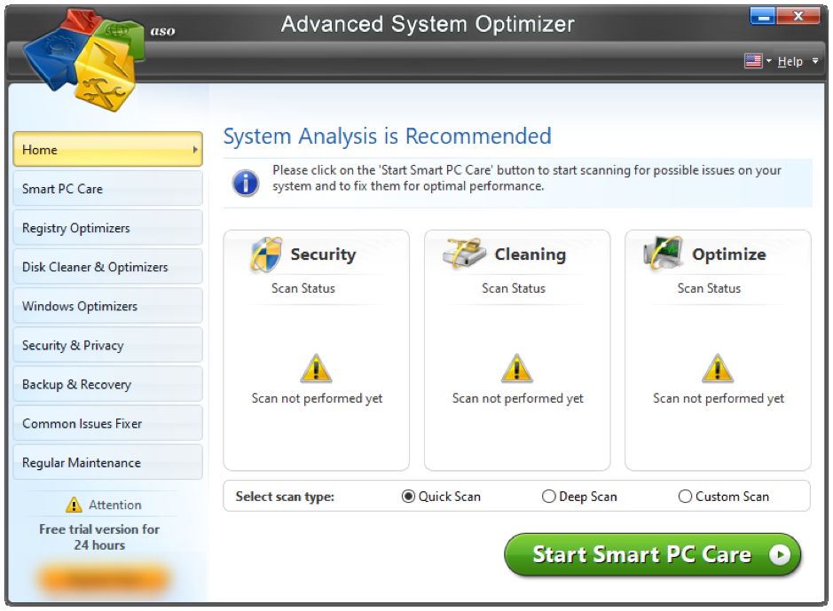Minimize the Advanced System Optimizer window
Image resolution: width=833 pixels, height=611 pixels.
[763, 16]
